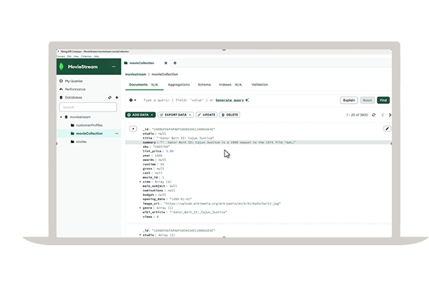Open MovieStream connection options ellipsis

[114, 66]
